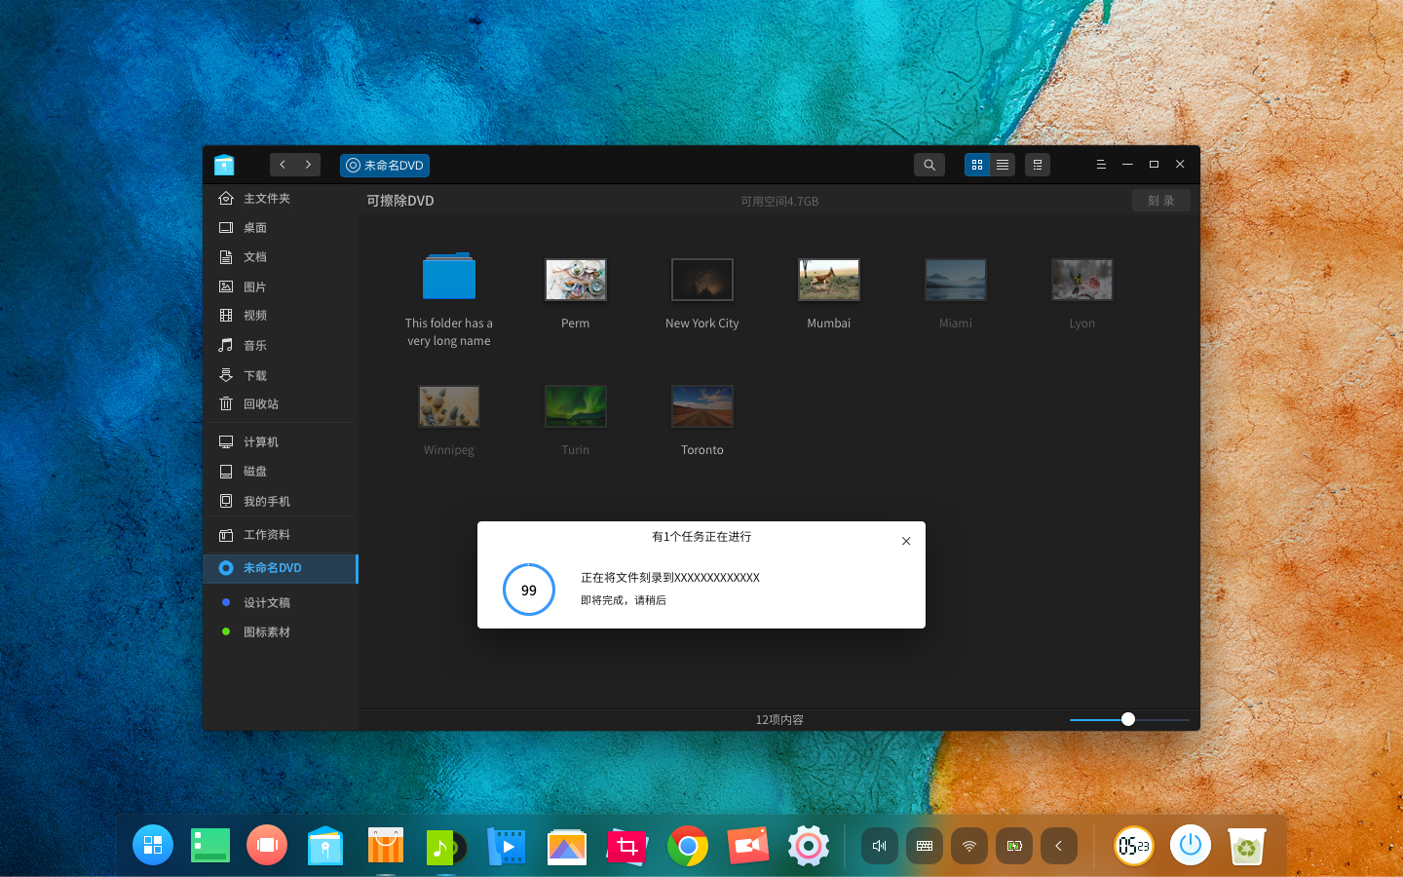Open 视频 in the sidebar
Screen dimensions: 1403x877
[281, 316]
